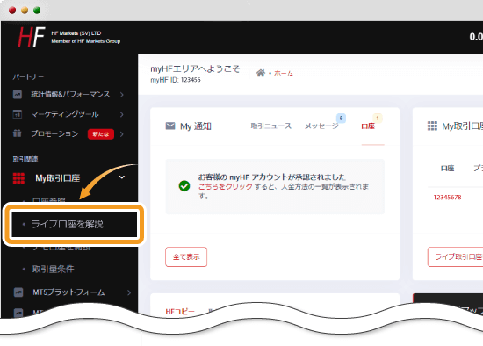
Task: Open プロモーション menu
Action: [x=54, y=133]
